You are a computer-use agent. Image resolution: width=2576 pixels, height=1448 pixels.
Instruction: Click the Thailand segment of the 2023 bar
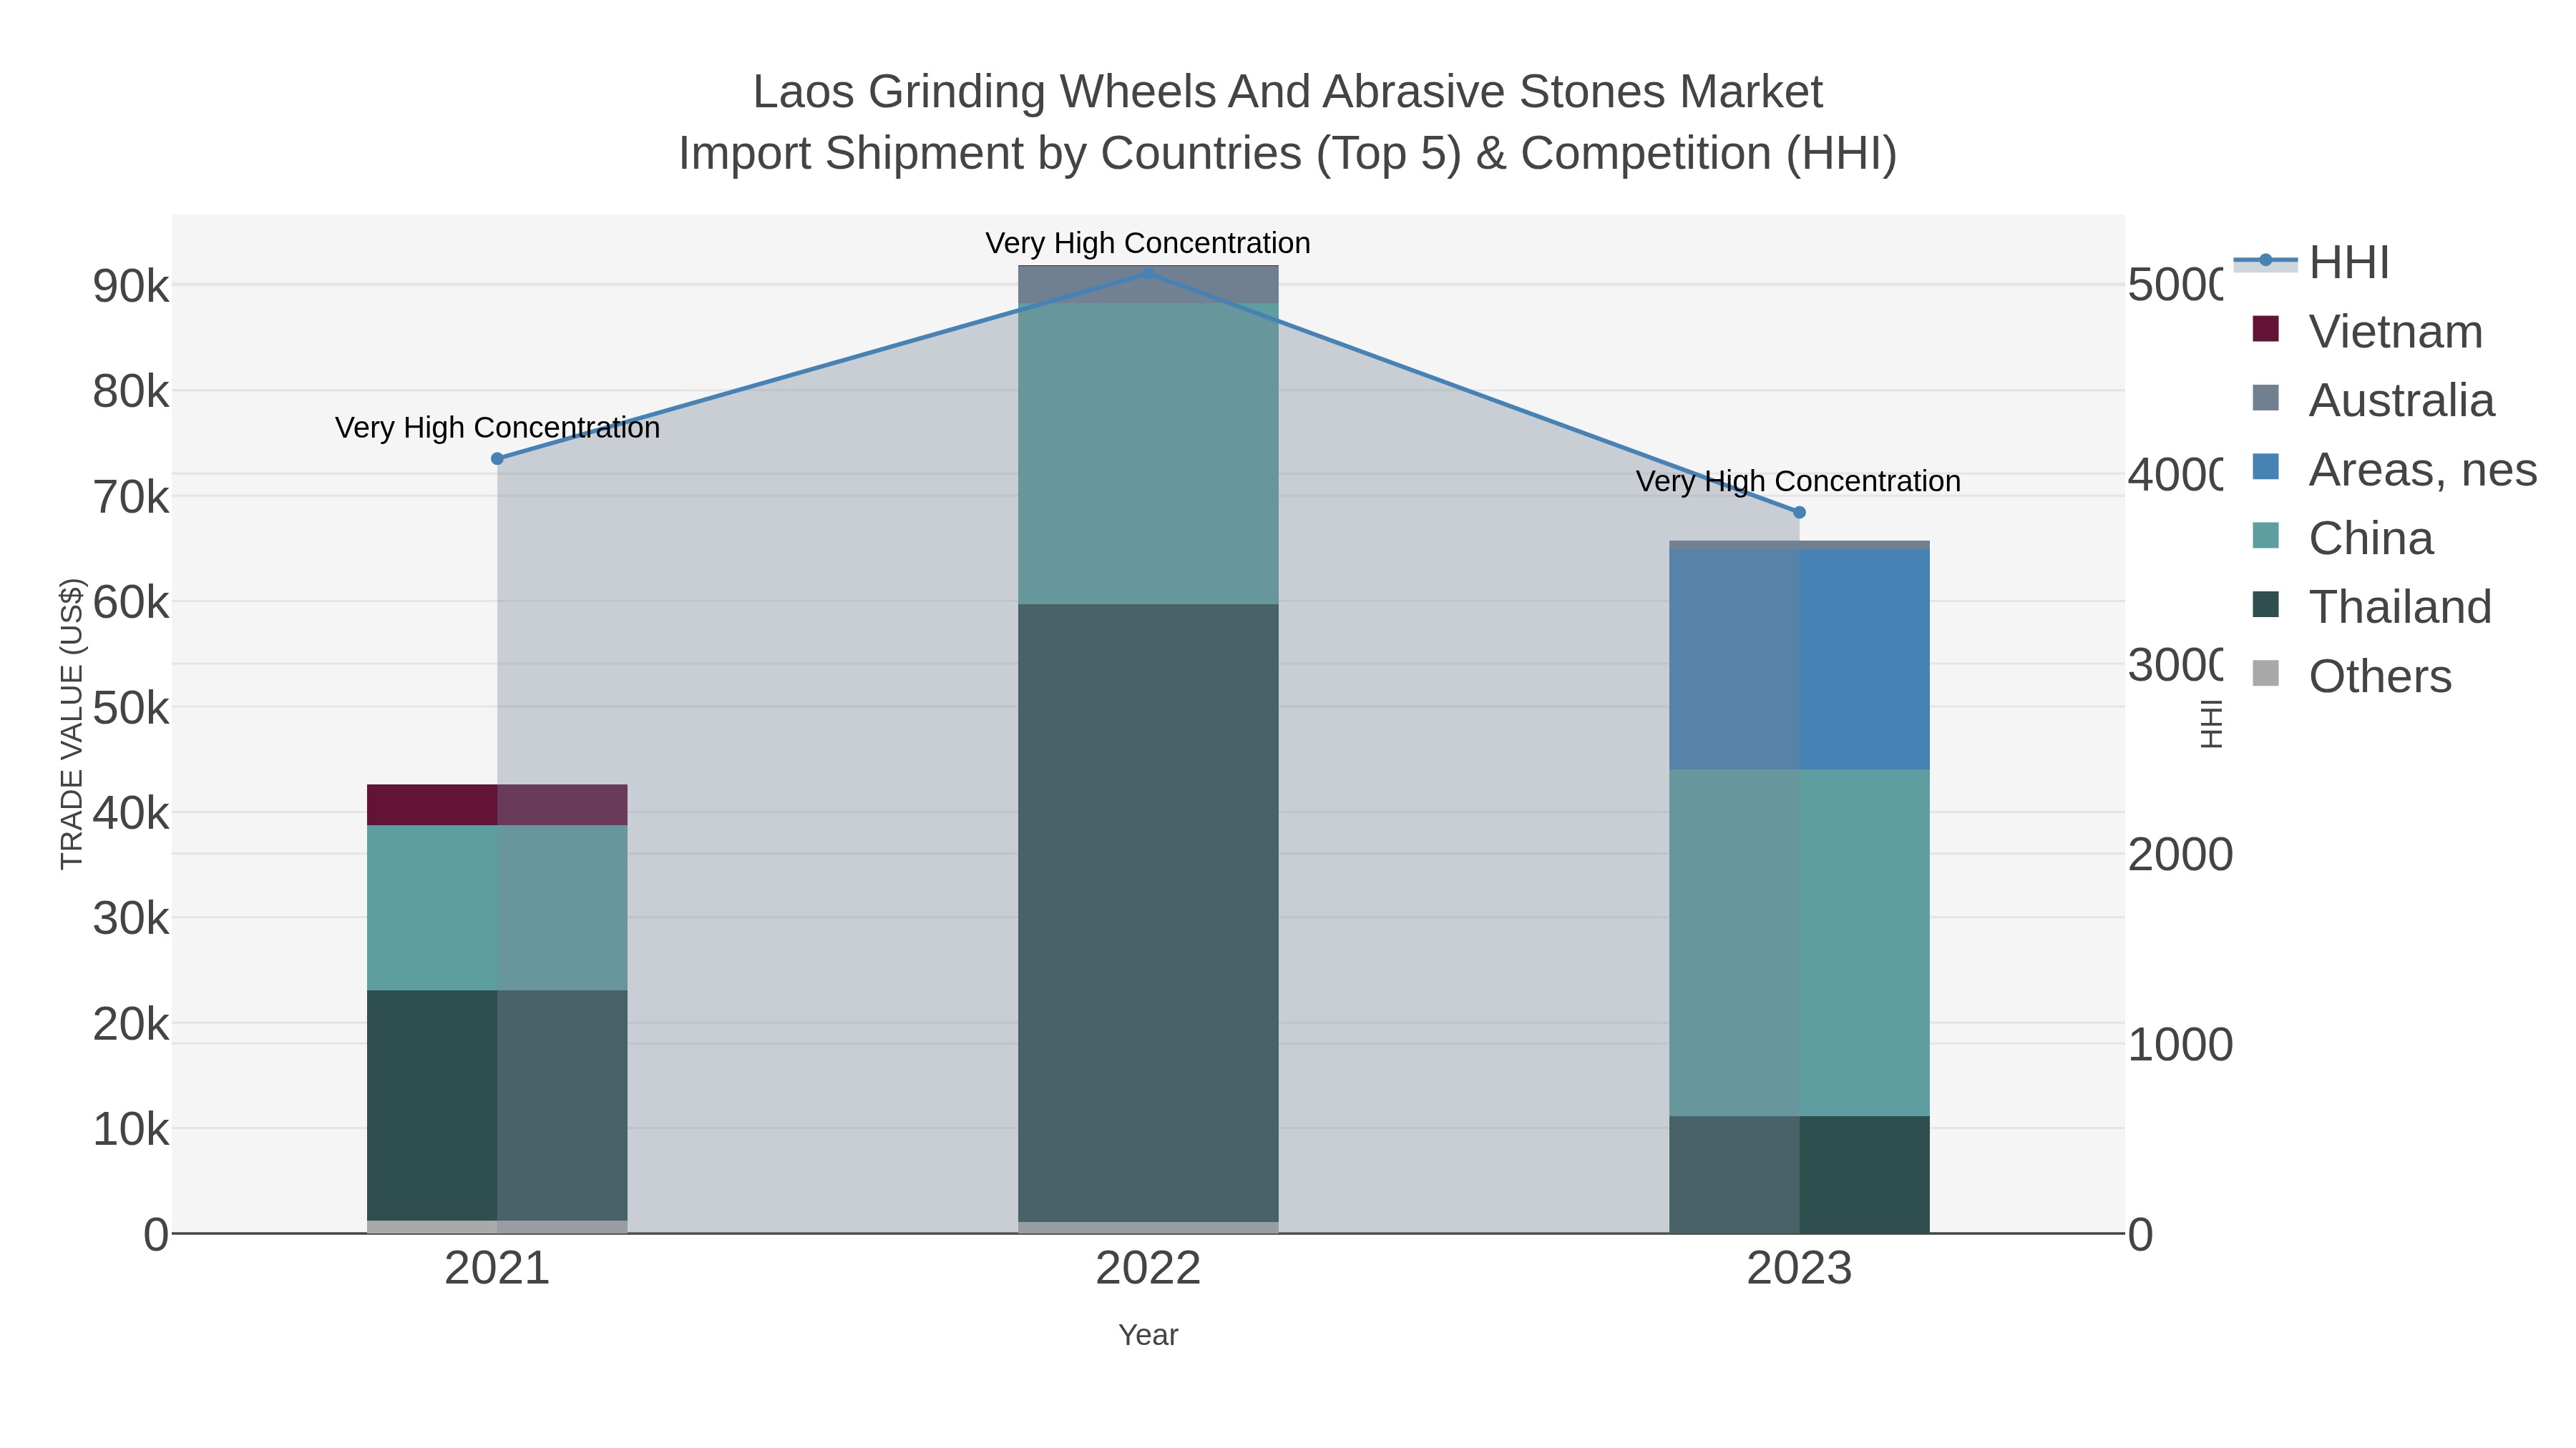click(x=1799, y=1174)
